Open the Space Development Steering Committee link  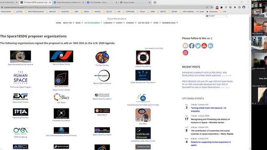tap(143, 105)
